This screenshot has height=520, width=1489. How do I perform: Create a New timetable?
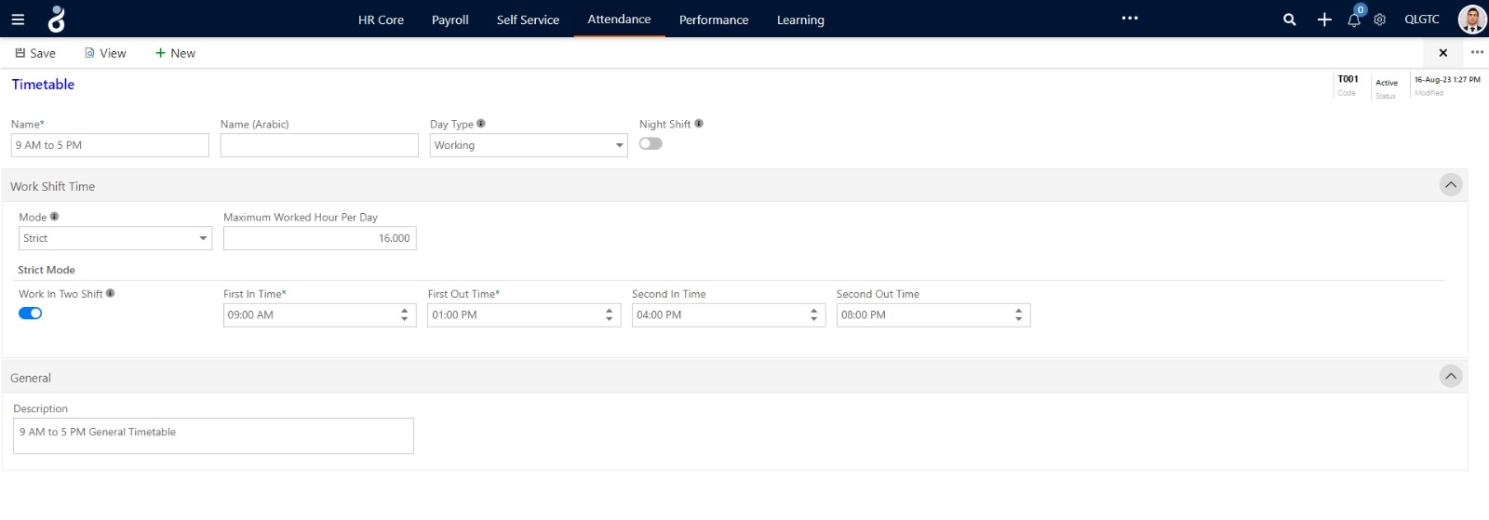(x=175, y=53)
